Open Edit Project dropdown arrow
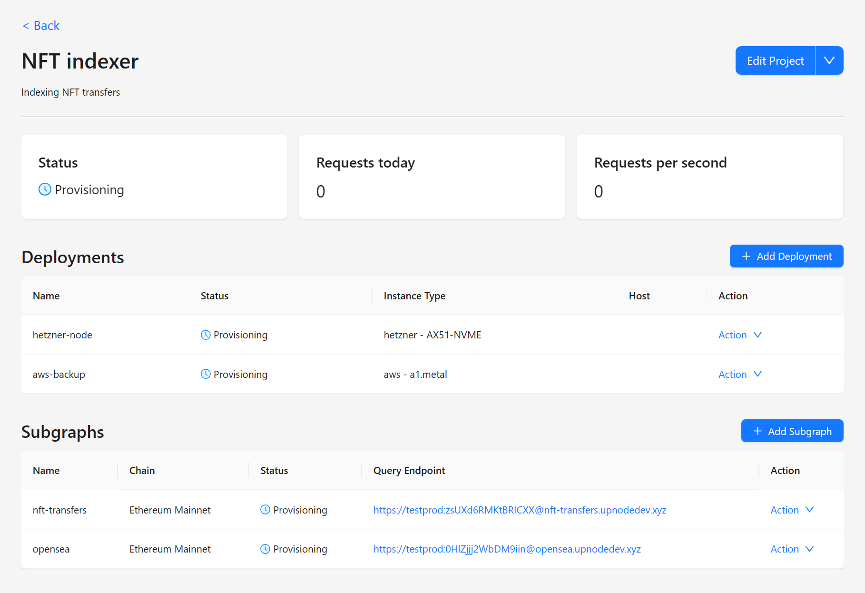 [829, 60]
